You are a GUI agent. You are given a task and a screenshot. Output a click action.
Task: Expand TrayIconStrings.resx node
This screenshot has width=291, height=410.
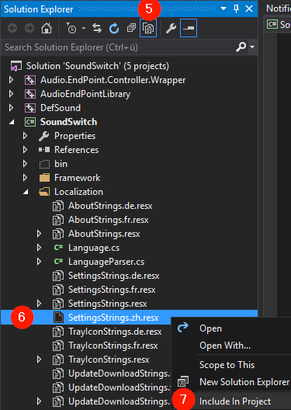pos(39,360)
